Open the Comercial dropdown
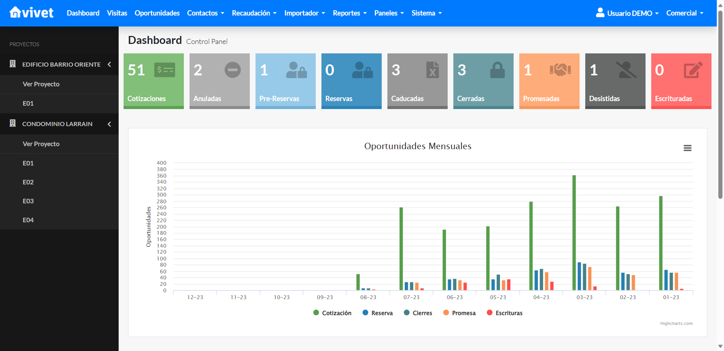The width and height of the screenshot is (724, 351). pyautogui.click(x=684, y=13)
